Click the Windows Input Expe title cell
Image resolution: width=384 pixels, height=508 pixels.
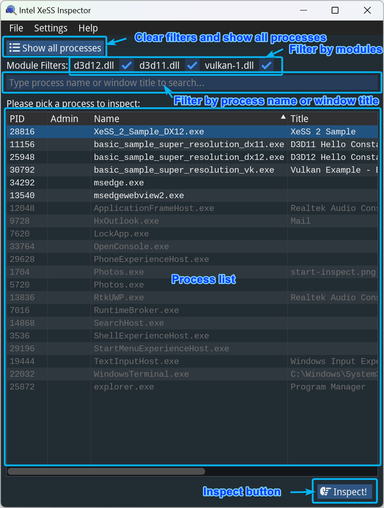coord(334,361)
